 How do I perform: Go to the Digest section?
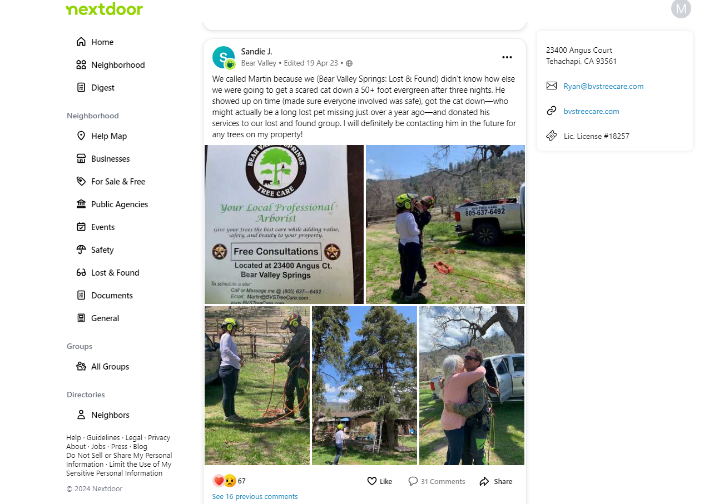click(96, 87)
